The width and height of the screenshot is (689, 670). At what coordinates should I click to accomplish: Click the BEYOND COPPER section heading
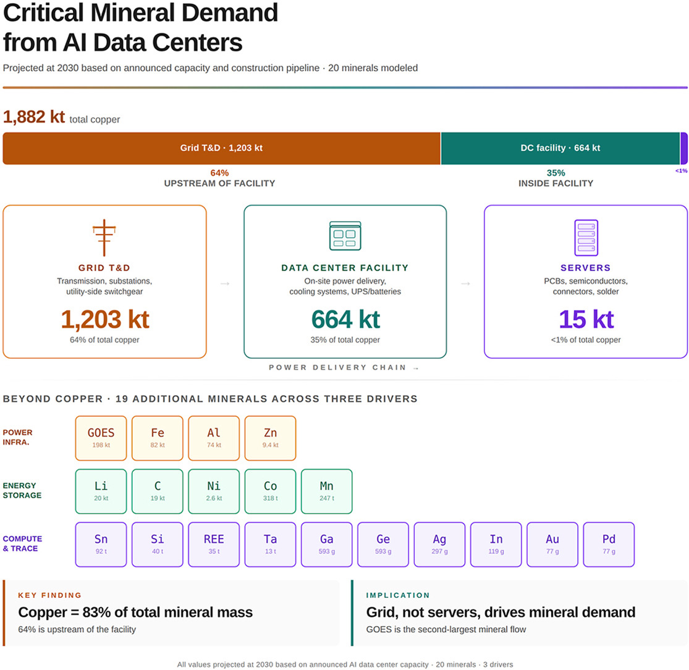pyautogui.click(x=210, y=399)
